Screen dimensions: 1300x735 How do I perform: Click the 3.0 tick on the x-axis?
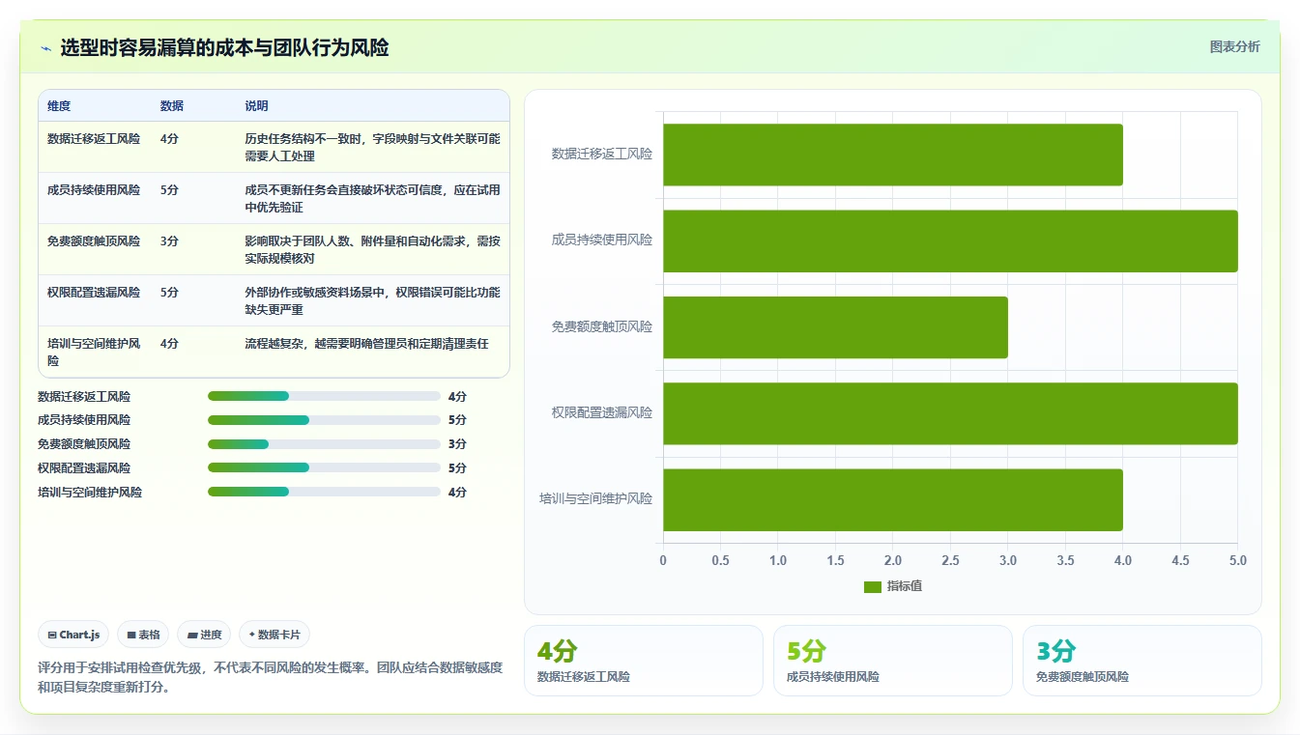click(x=1008, y=560)
